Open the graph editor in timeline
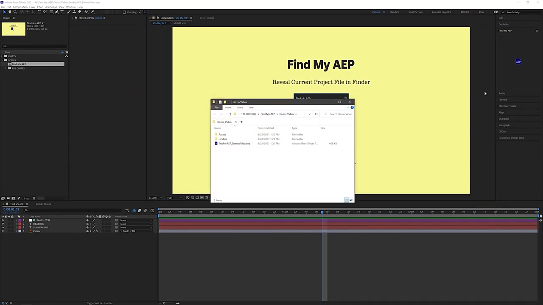 pos(152,211)
